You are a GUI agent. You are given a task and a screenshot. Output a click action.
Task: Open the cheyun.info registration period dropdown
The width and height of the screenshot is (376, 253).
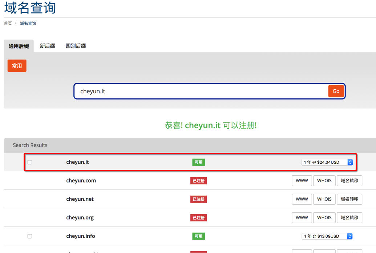pyautogui.click(x=327, y=236)
